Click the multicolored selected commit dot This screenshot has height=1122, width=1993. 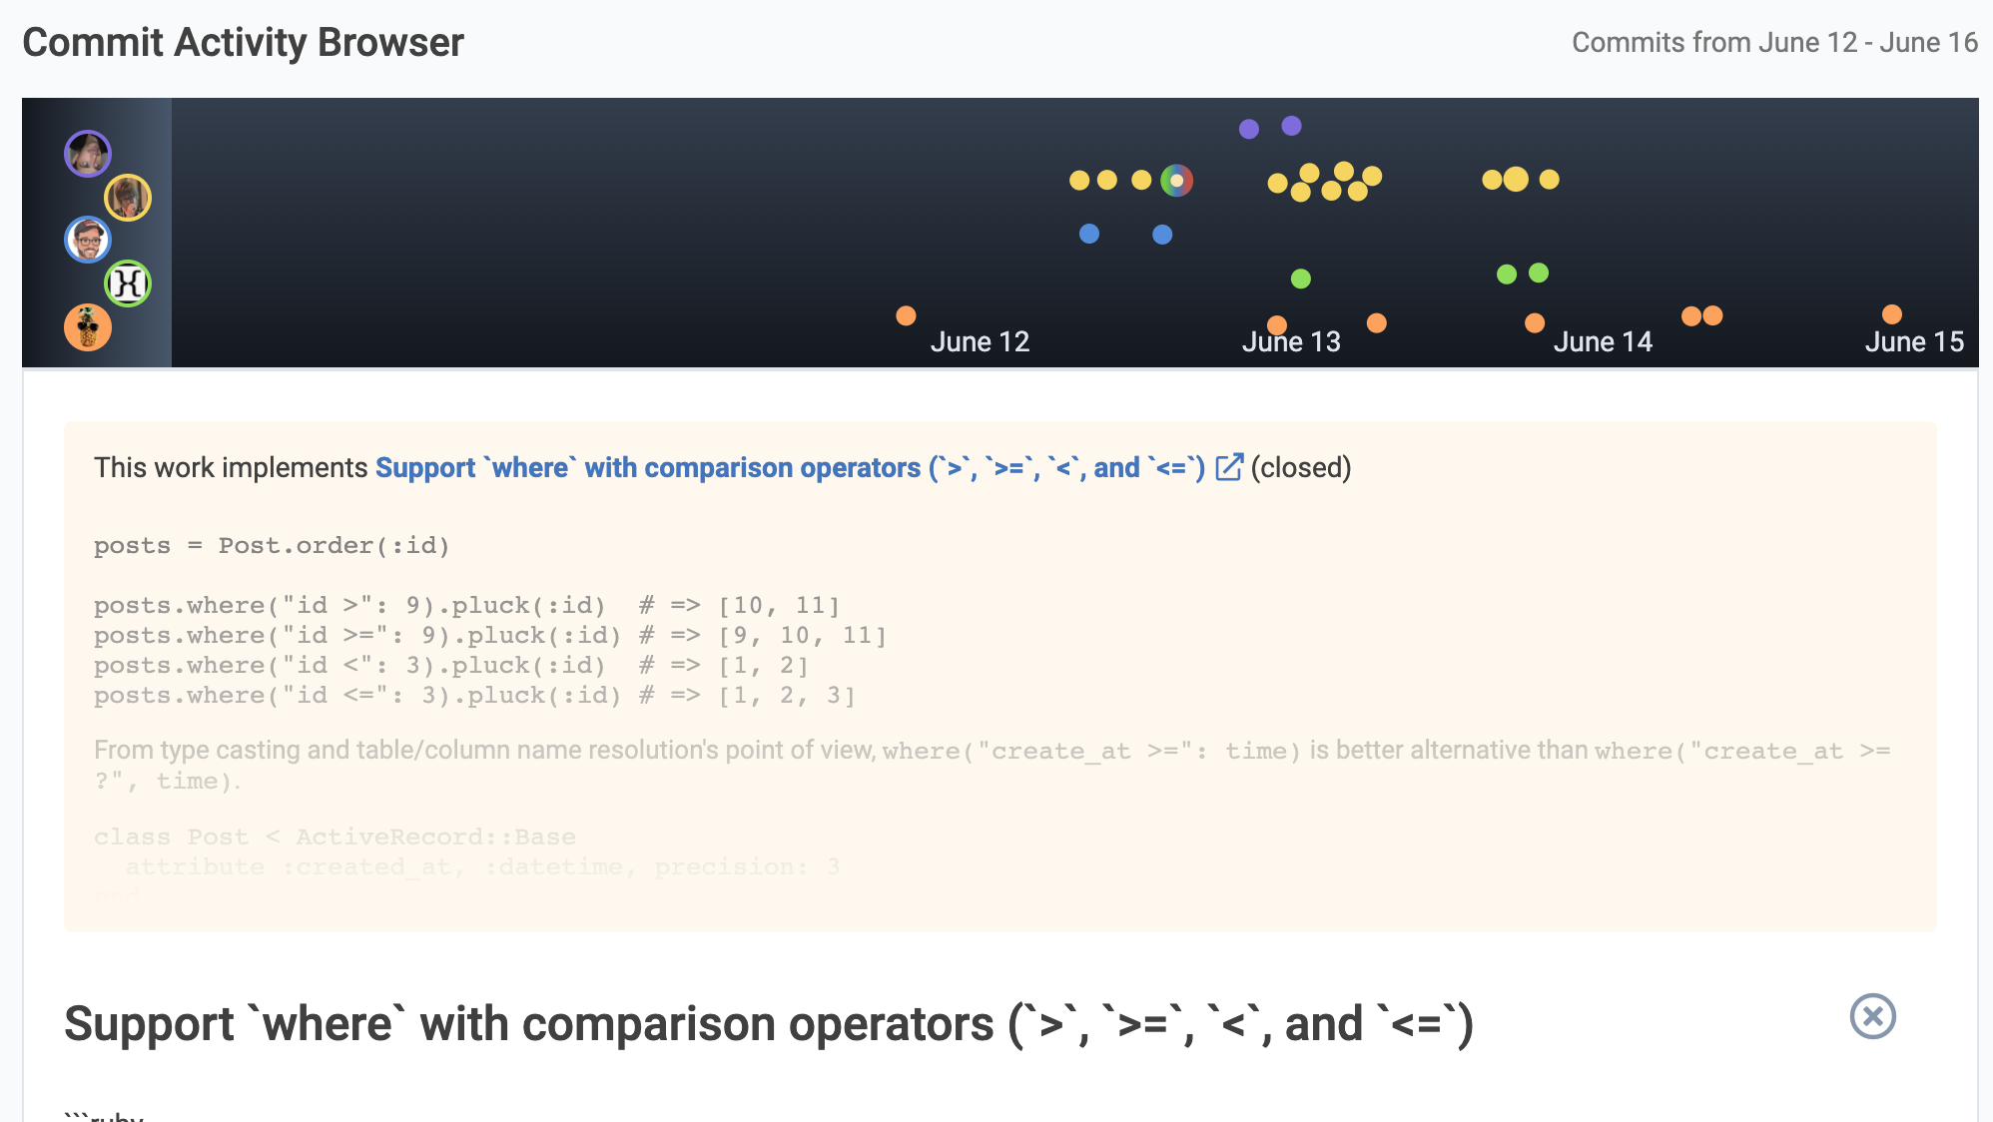1177,181
